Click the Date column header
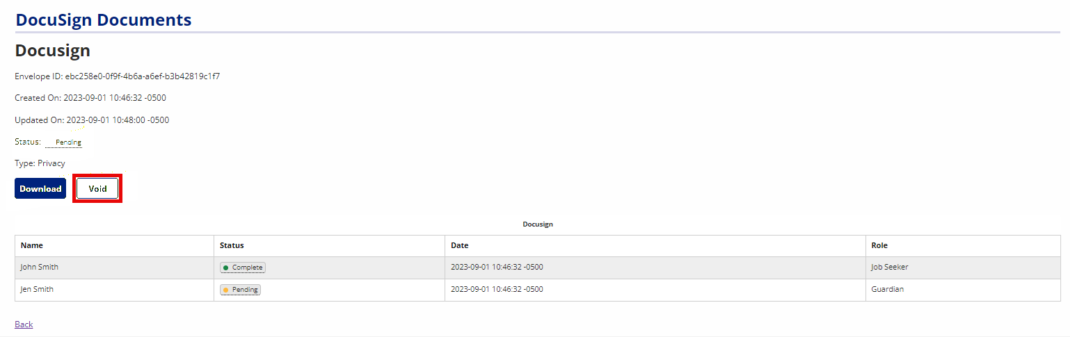Image resolution: width=1070 pixels, height=337 pixels. pyautogui.click(x=655, y=246)
